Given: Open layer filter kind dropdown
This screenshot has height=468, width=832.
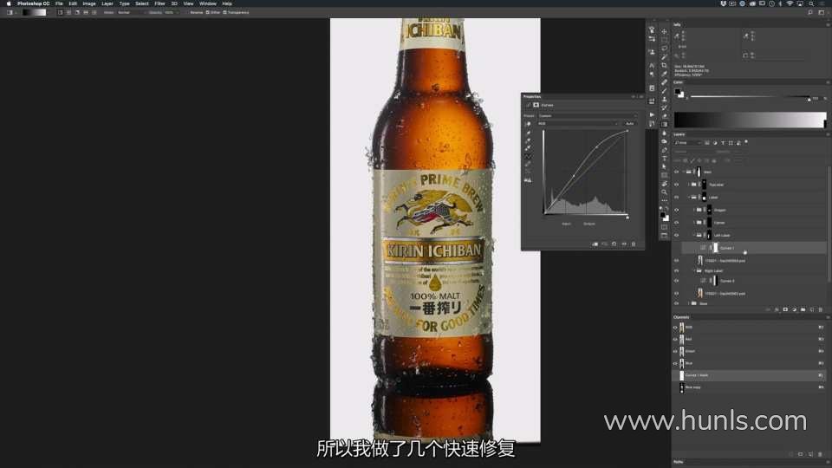Looking at the screenshot, I should click(687, 143).
